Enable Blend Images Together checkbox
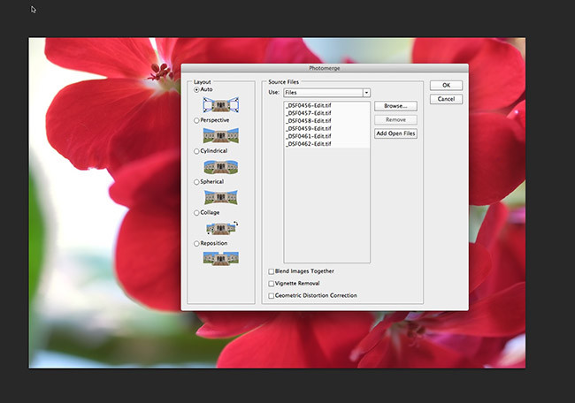The width and height of the screenshot is (575, 403). tap(271, 271)
